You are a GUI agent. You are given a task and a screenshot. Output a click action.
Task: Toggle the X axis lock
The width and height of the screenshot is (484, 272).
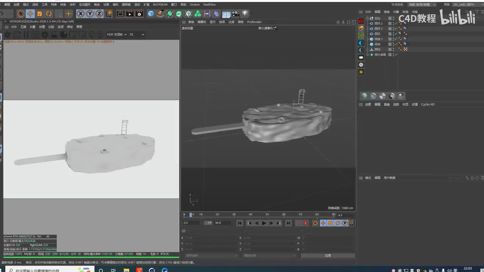tap(81, 14)
